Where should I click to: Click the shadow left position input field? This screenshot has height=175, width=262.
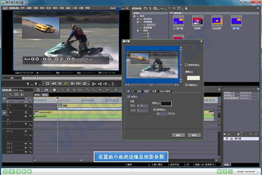pos(142,106)
